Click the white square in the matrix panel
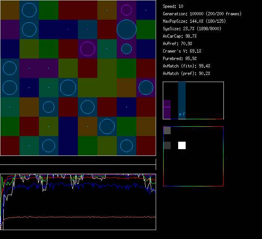This screenshot has width=262, height=239. [x=182, y=145]
